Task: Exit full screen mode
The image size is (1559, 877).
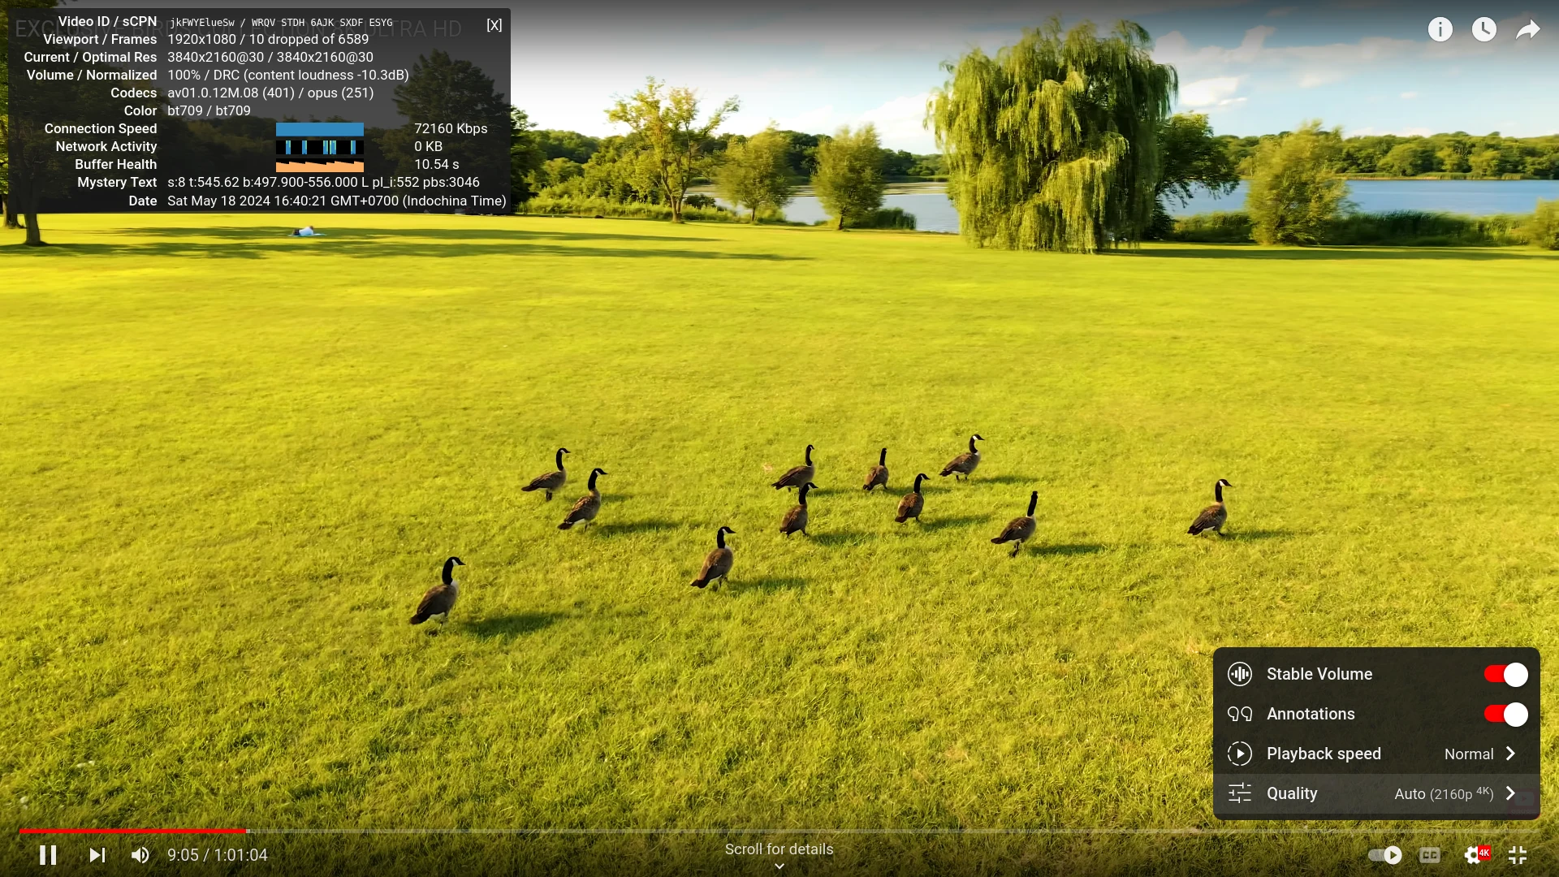Action: [1518, 855]
